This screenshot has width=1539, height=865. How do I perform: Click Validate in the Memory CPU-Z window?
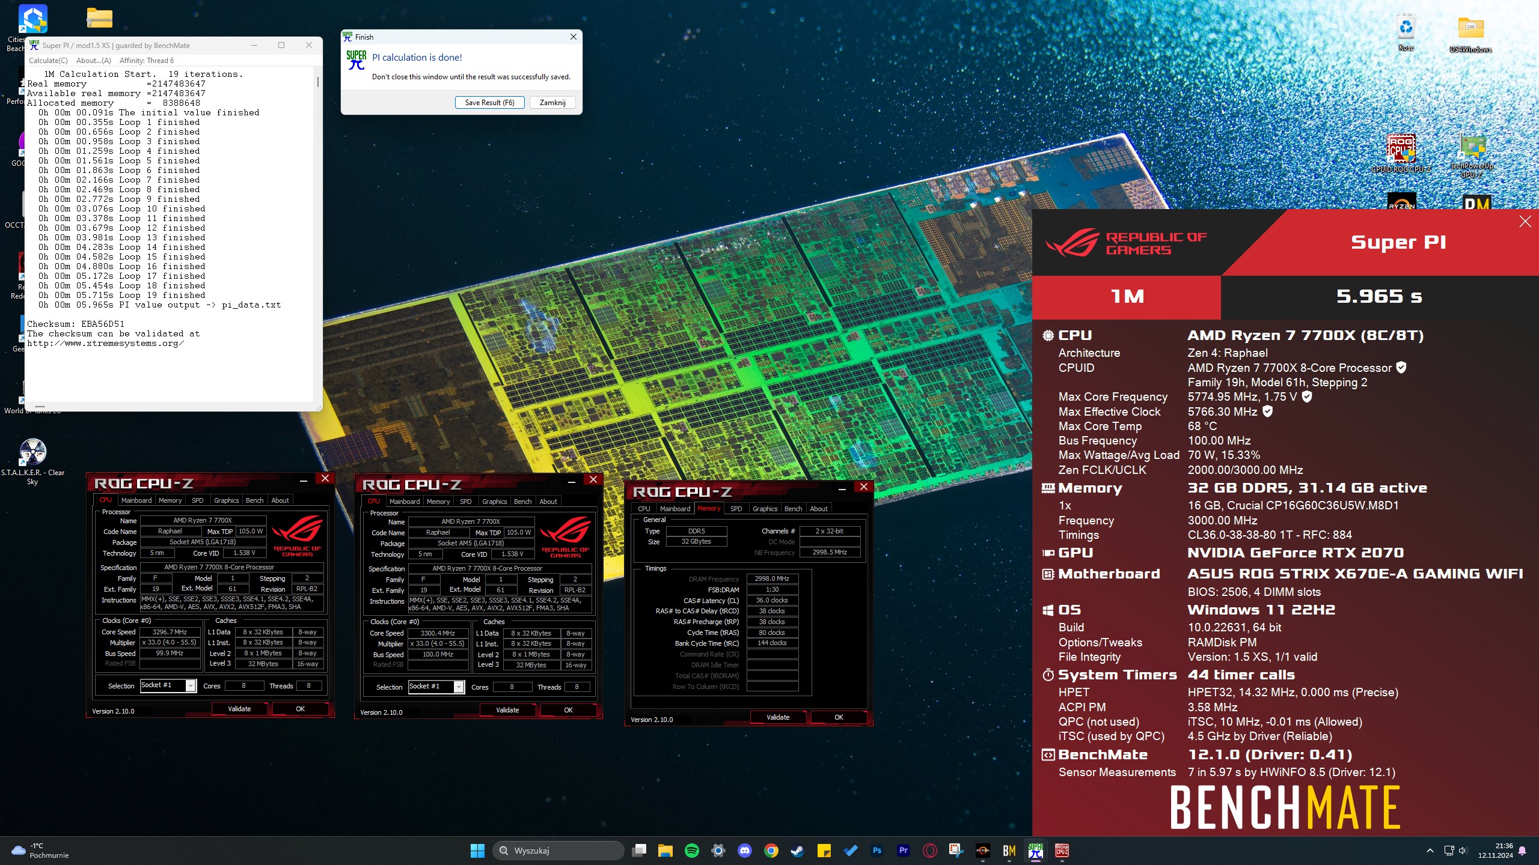pyautogui.click(x=778, y=717)
